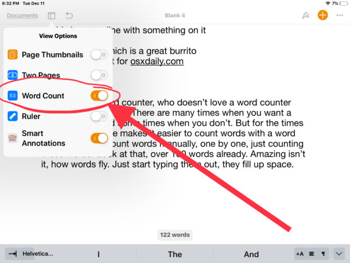Tap the View Options popover title
This screenshot has width=350, height=263.
[58, 36]
